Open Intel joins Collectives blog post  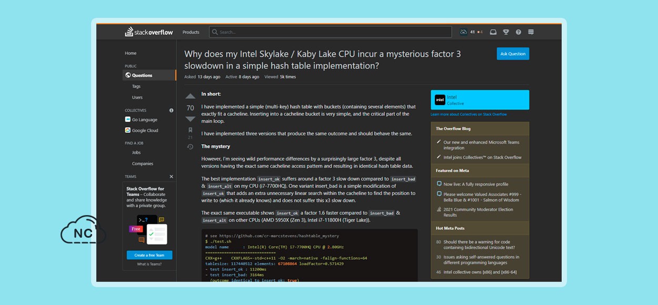coord(482,157)
